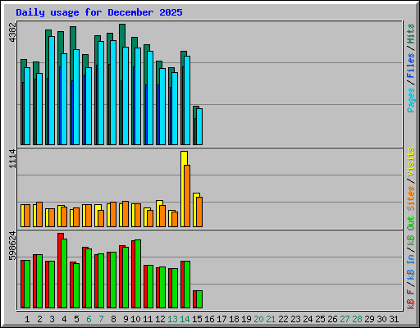
Task: Click day 9 on the date axis
Action: pyautogui.click(x=126, y=319)
